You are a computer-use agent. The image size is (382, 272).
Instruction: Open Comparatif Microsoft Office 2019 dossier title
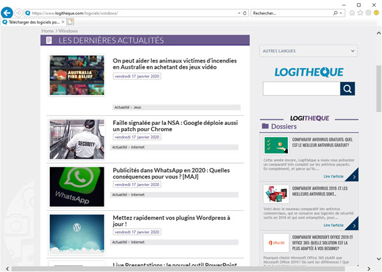pos(322,243)
